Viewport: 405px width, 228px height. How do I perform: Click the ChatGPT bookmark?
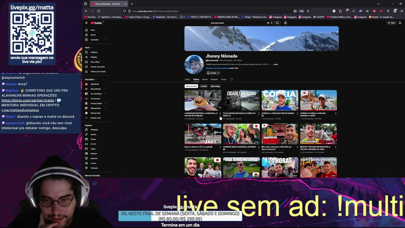[319, 17]
